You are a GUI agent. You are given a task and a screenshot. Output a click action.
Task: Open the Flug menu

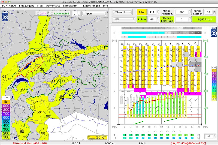(x=40, y=6)
